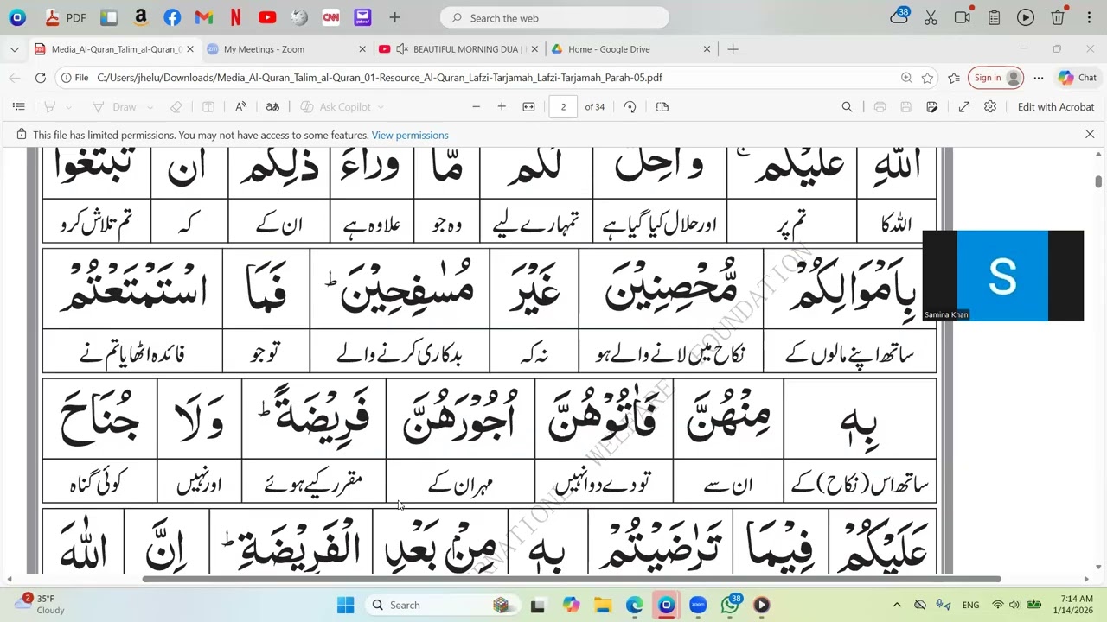Close the My Meetings - Zoom tab
Viewport: 1107px width, 622px height.
point(363,49)
